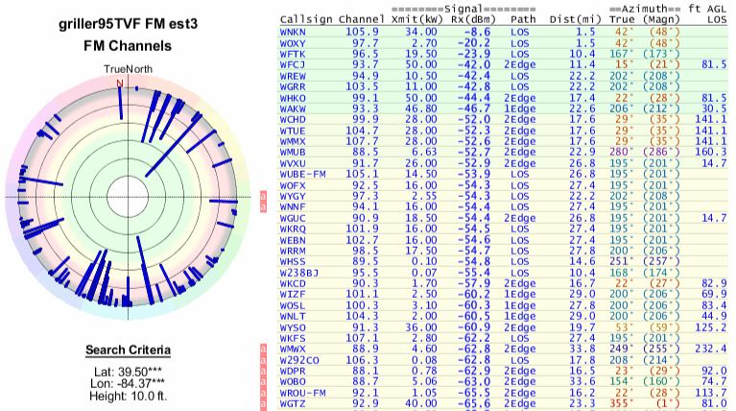Click the WYSO callsign link
Screen dimensions: 736x411
[x=292, y=326]
